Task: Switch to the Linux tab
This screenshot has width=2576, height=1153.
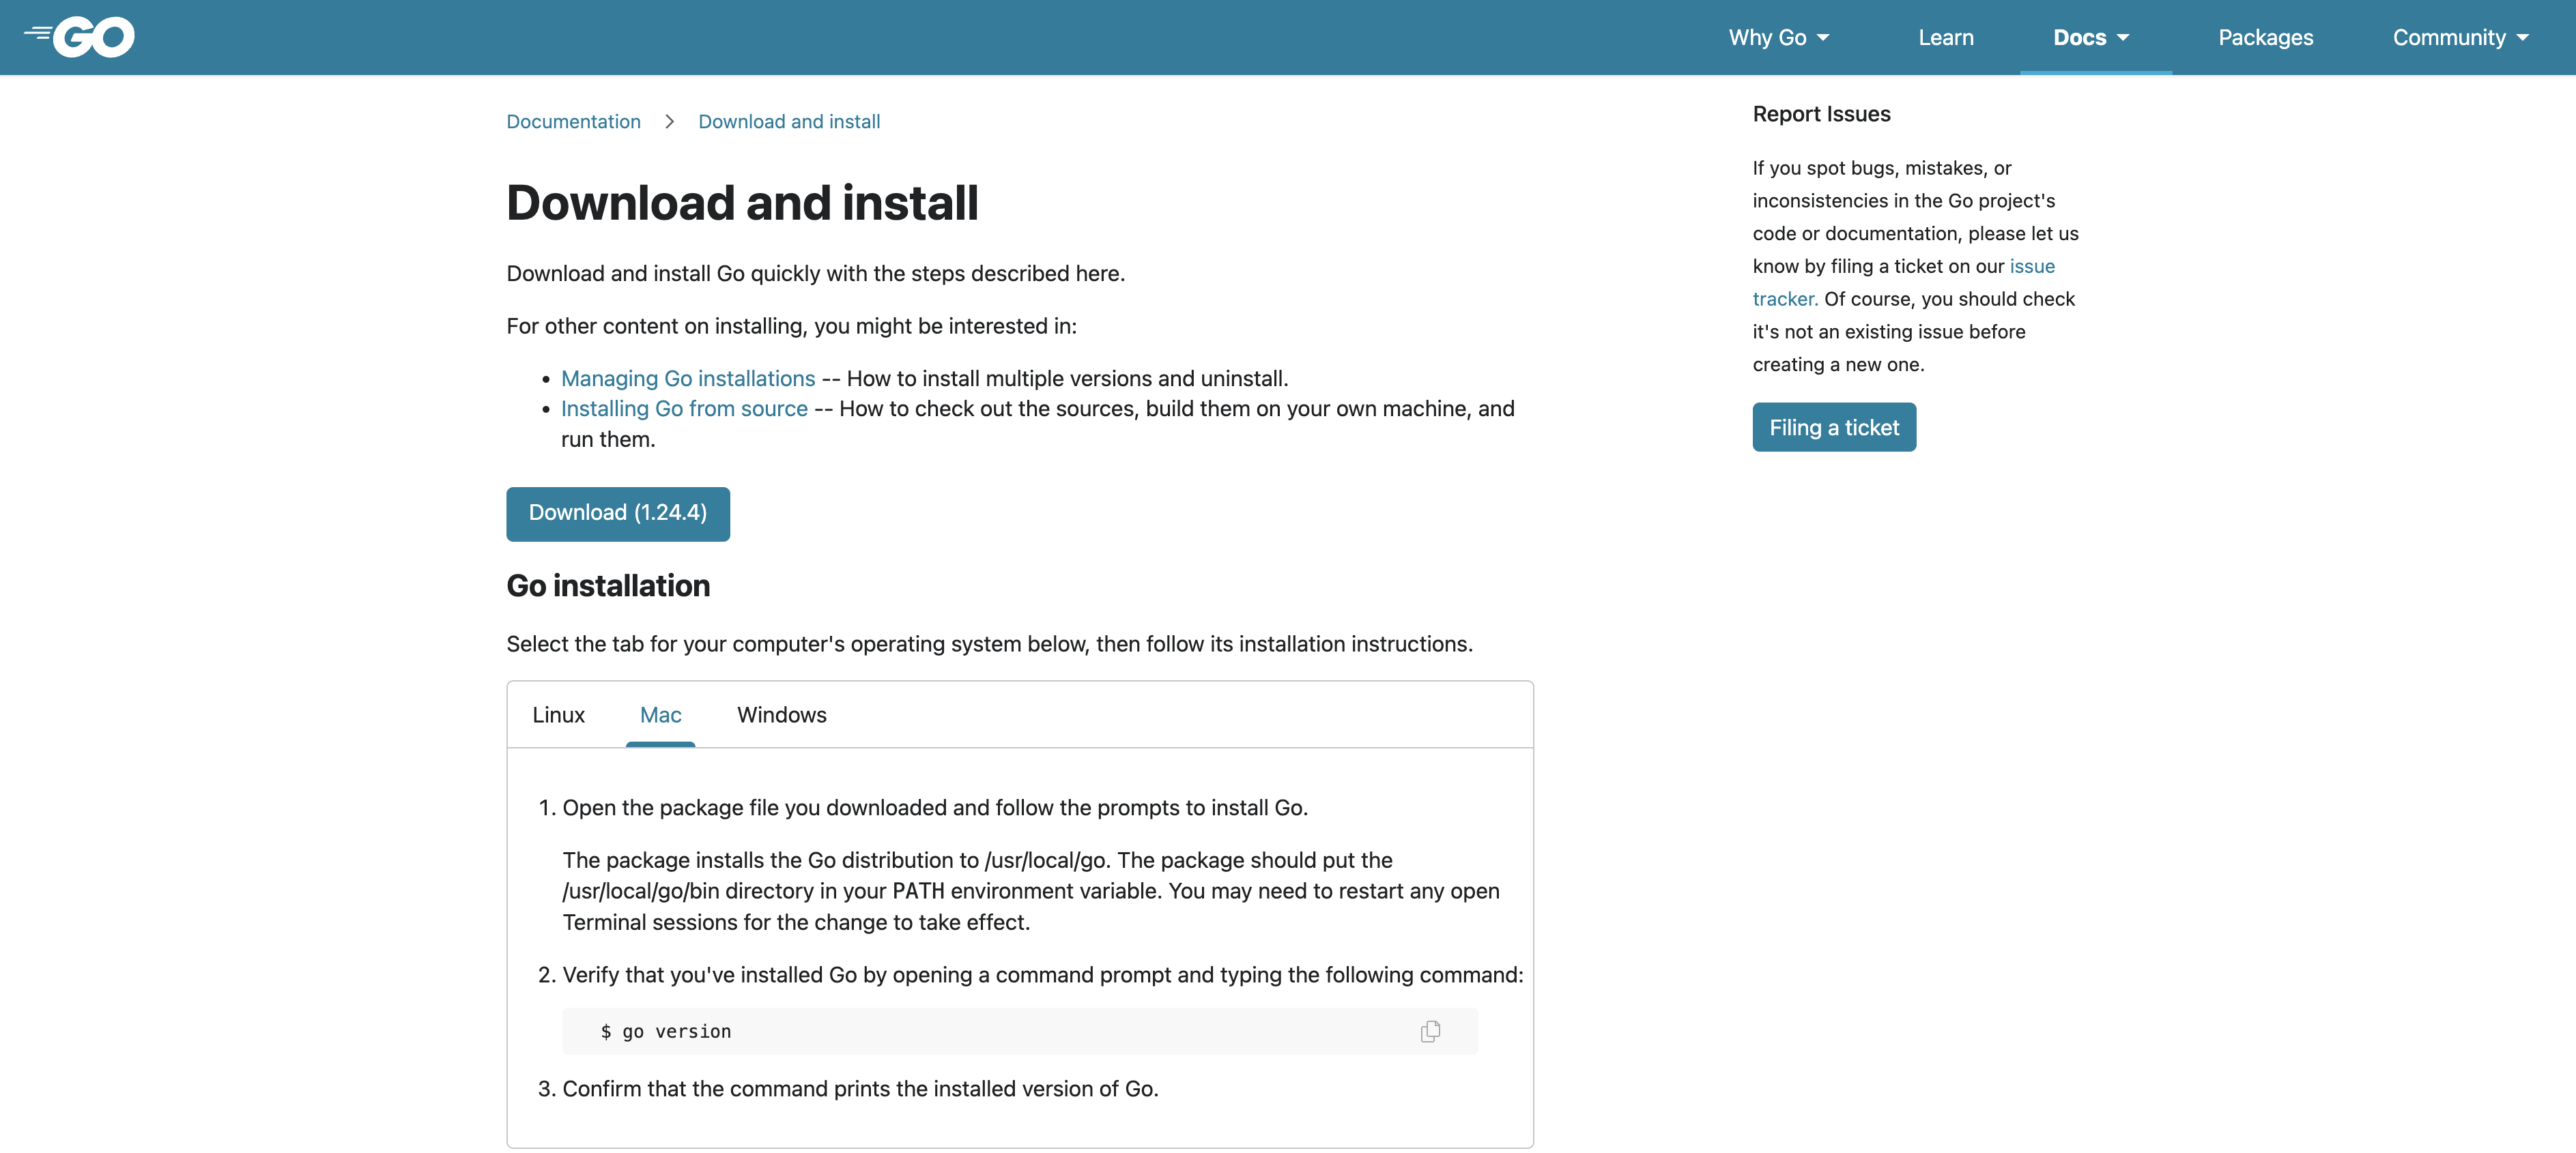Action: click(558, 714)
